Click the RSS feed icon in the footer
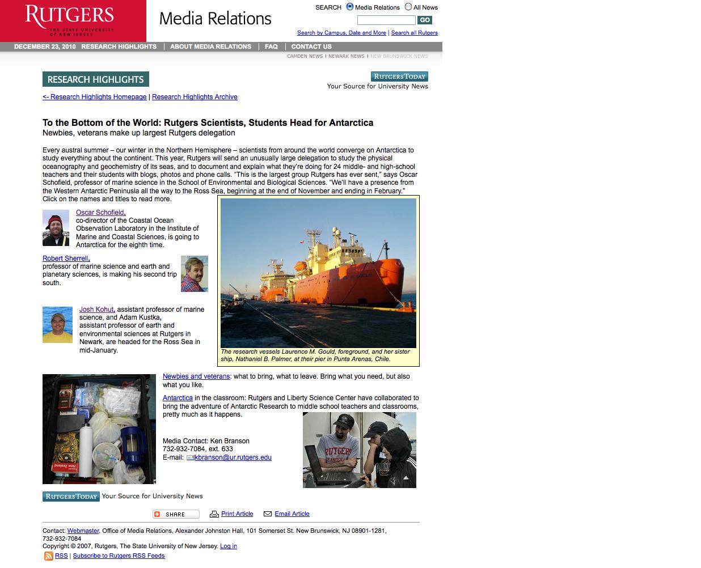This screenshot has height=568, width=701. pyautogui.click(x=49, y=556)
